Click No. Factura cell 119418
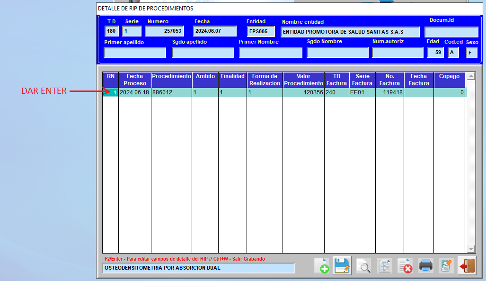Image resolution: width=486 pixels, height=281 pixels. point(389,92)
